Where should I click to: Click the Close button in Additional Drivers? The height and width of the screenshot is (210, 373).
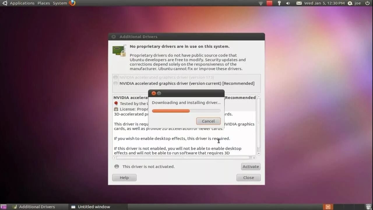coord(249,178)
